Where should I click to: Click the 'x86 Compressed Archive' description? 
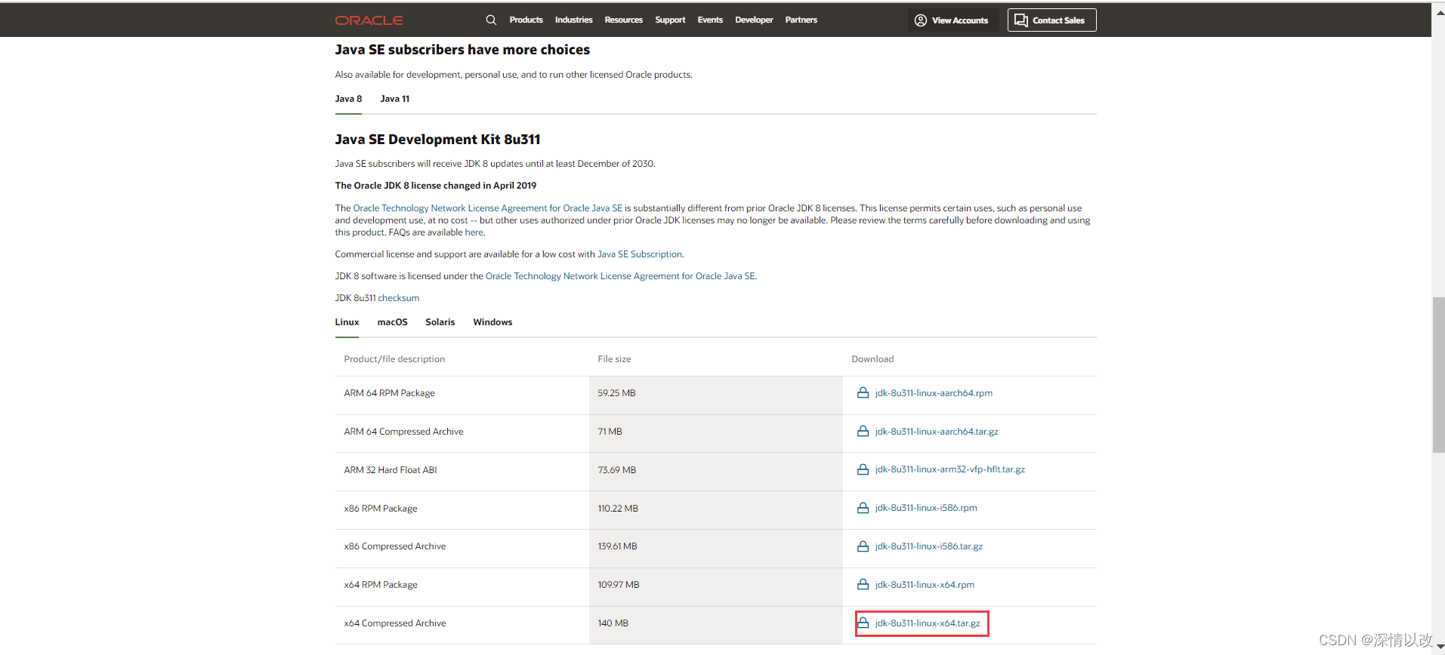pyautogui.click(x=395, y=546)
